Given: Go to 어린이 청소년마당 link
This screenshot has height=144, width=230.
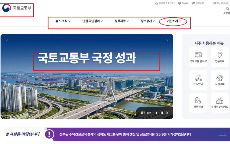Looking at the screenshot, I should (x=167, y=3).
